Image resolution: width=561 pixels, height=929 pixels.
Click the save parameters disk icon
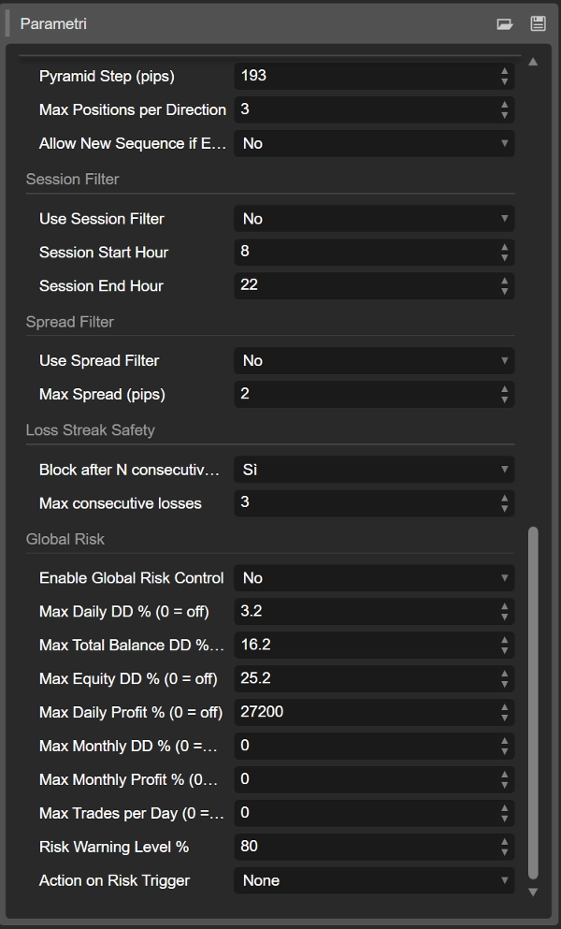point(538,24)
